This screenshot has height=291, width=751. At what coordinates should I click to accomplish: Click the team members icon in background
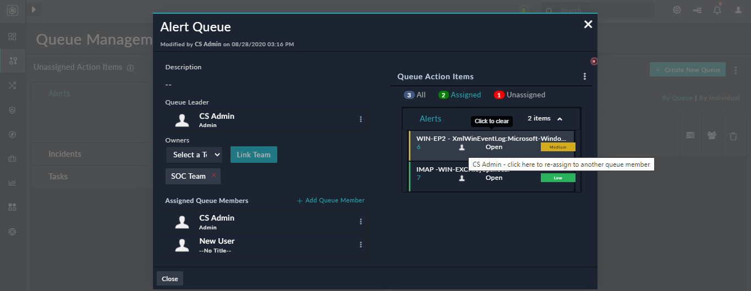point(712,135)
